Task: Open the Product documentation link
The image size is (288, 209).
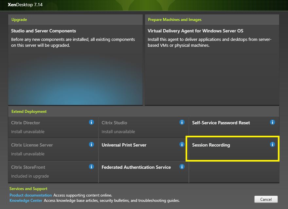Action: [x=30, y=195]
